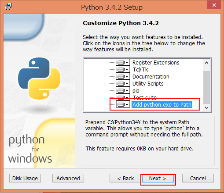
Task: Select the Register Extensions tree item
Action: (x=156, y=63)
